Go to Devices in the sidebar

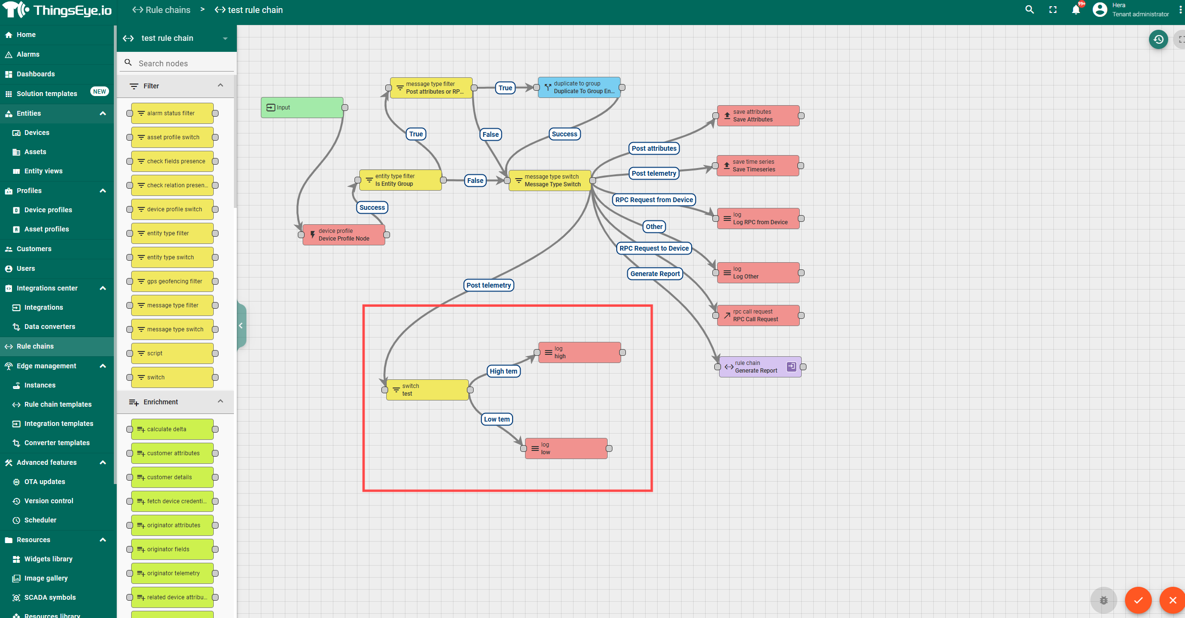tap(37, 133)
